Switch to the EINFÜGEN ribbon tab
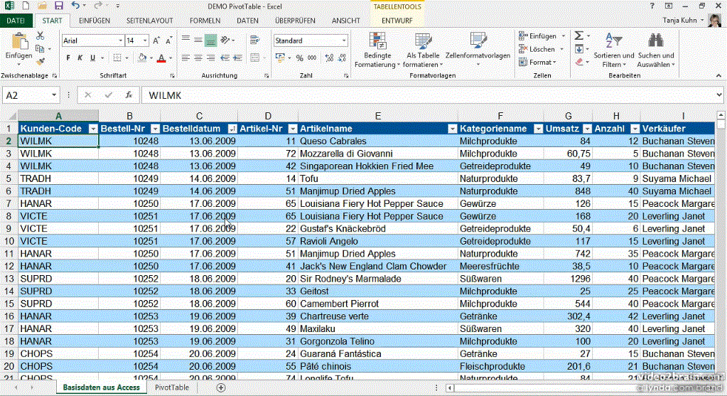Image resolution: width=727 pixels, height=396 pixels. pos(94,21)
